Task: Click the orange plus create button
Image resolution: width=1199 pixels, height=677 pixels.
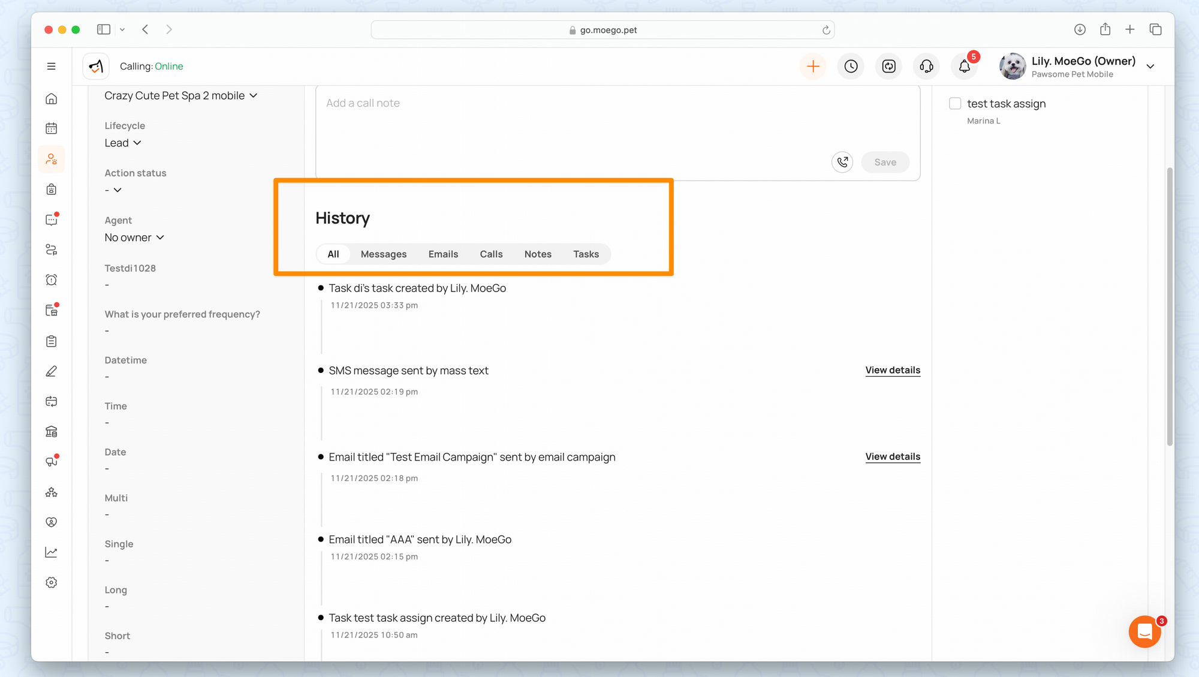Action: [813, 67]
